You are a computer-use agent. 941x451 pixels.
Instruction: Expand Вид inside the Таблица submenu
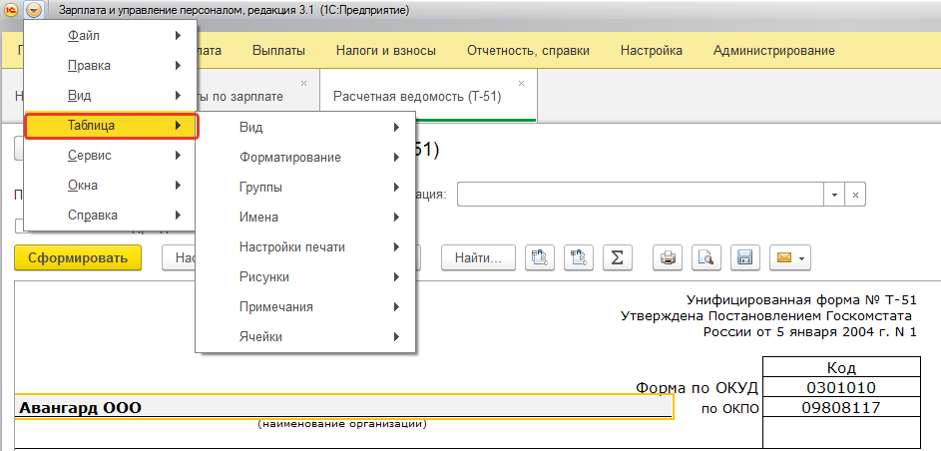coord(305,127)
